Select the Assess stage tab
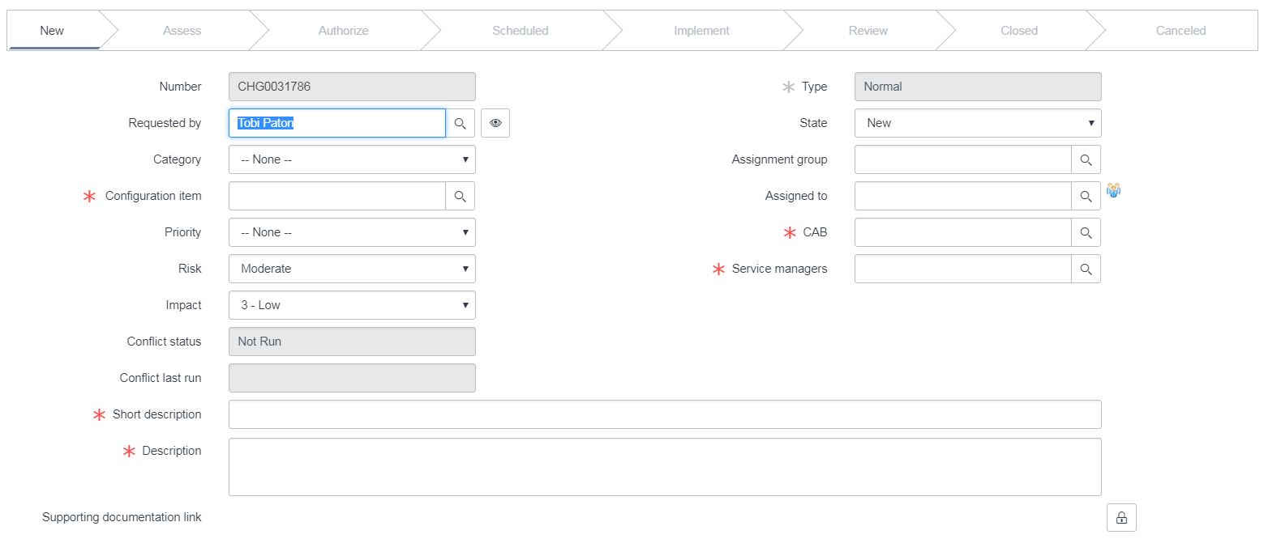The width and height of the screenshot is (1264, 539). 182,31
